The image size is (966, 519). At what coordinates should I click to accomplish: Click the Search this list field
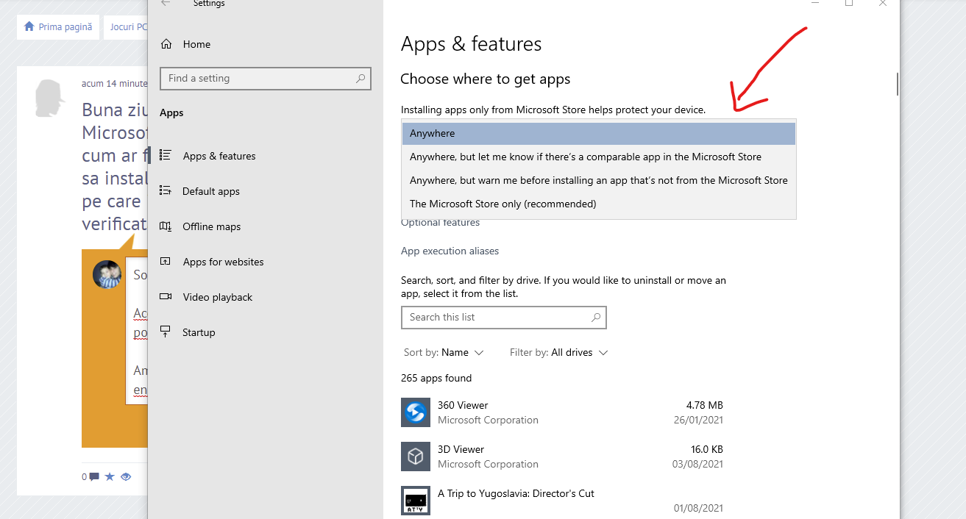click(504, 318)
